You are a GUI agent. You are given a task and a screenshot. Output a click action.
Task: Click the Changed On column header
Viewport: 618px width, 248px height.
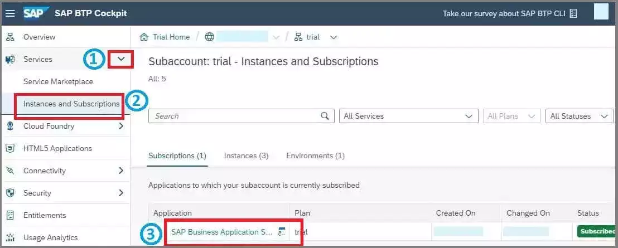[x=528, y=213]
